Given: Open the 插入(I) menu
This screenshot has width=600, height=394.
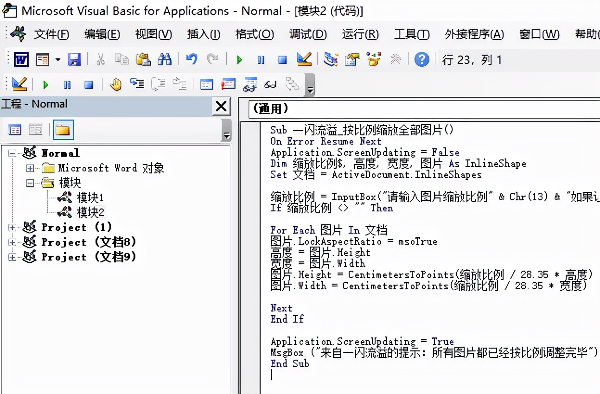Looking at the screenshot, I should (204, 34).
